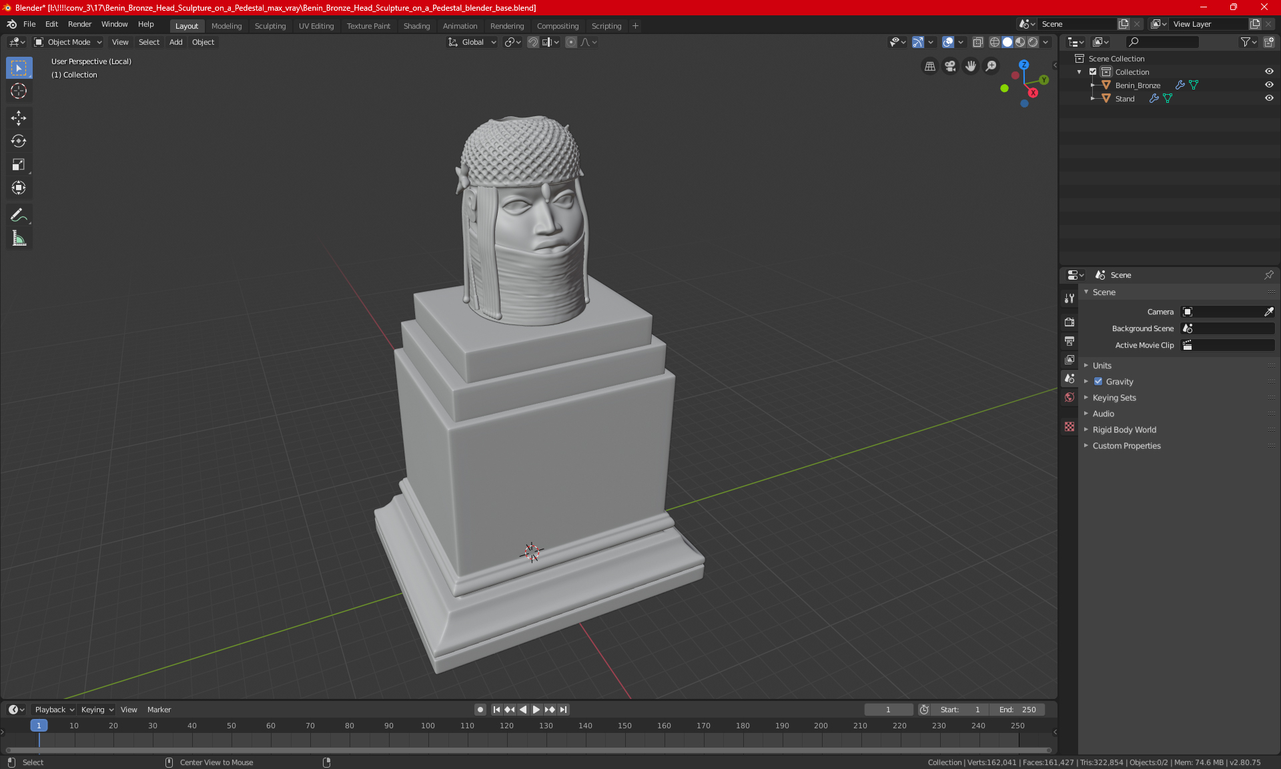Open the Keying popover
Viewport: 1281px width, 769px height.
pos(97,710)
